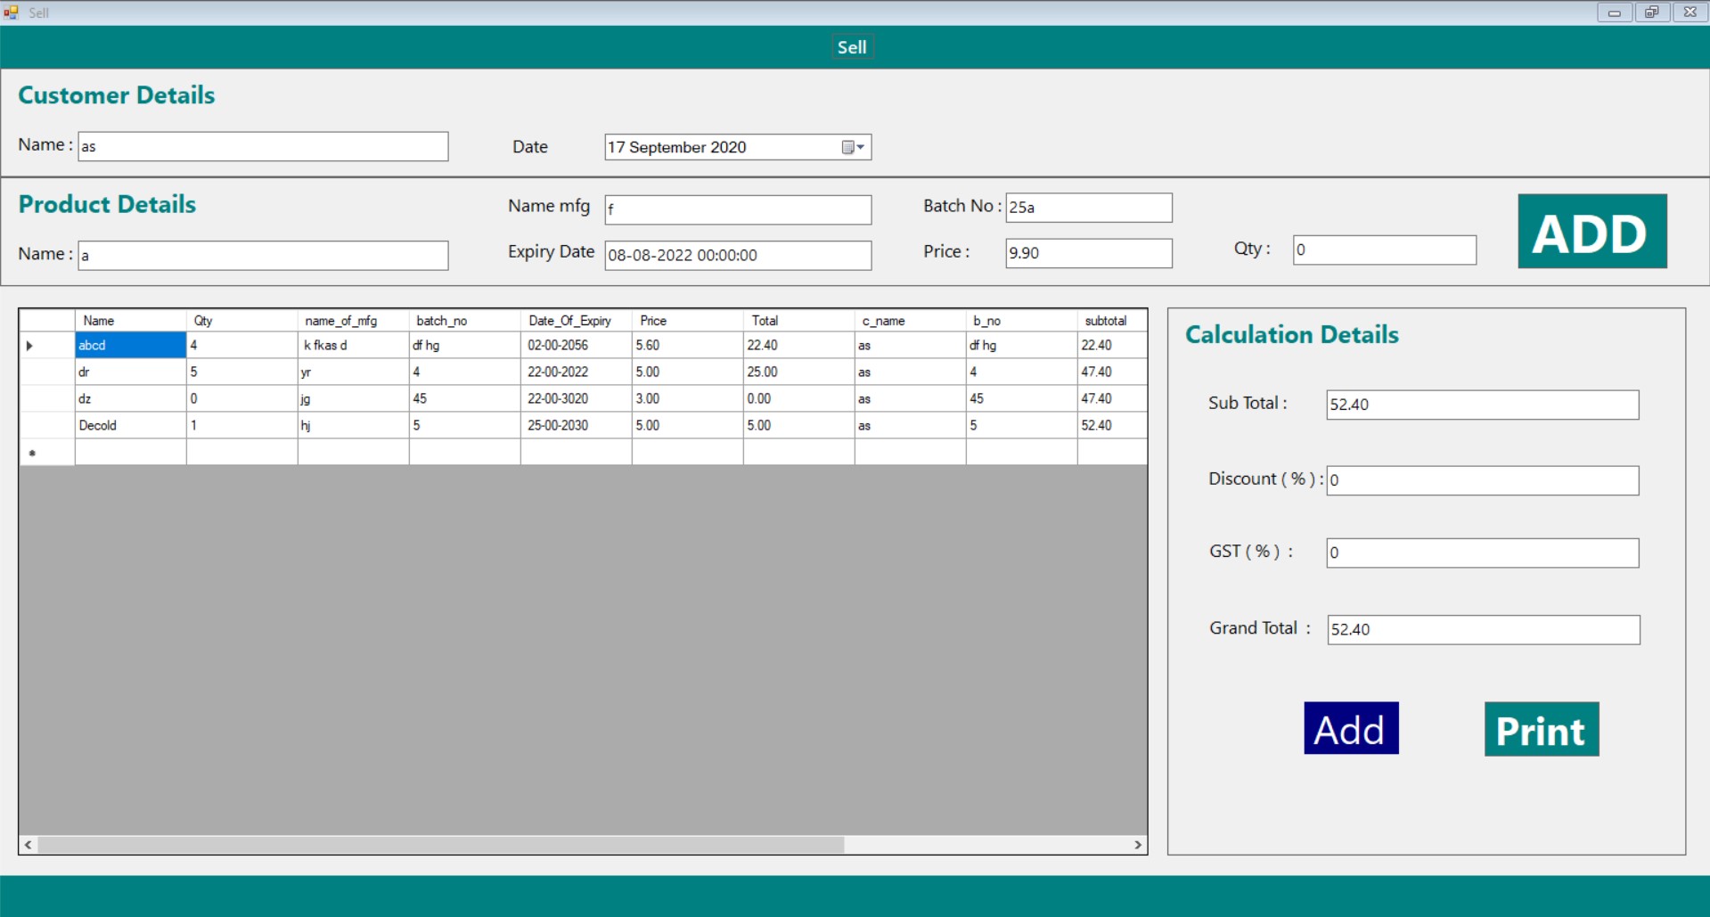1710x917 pixels.
Task: Select the 'abcd' cell in the grid
Action: tap(130, 345)
